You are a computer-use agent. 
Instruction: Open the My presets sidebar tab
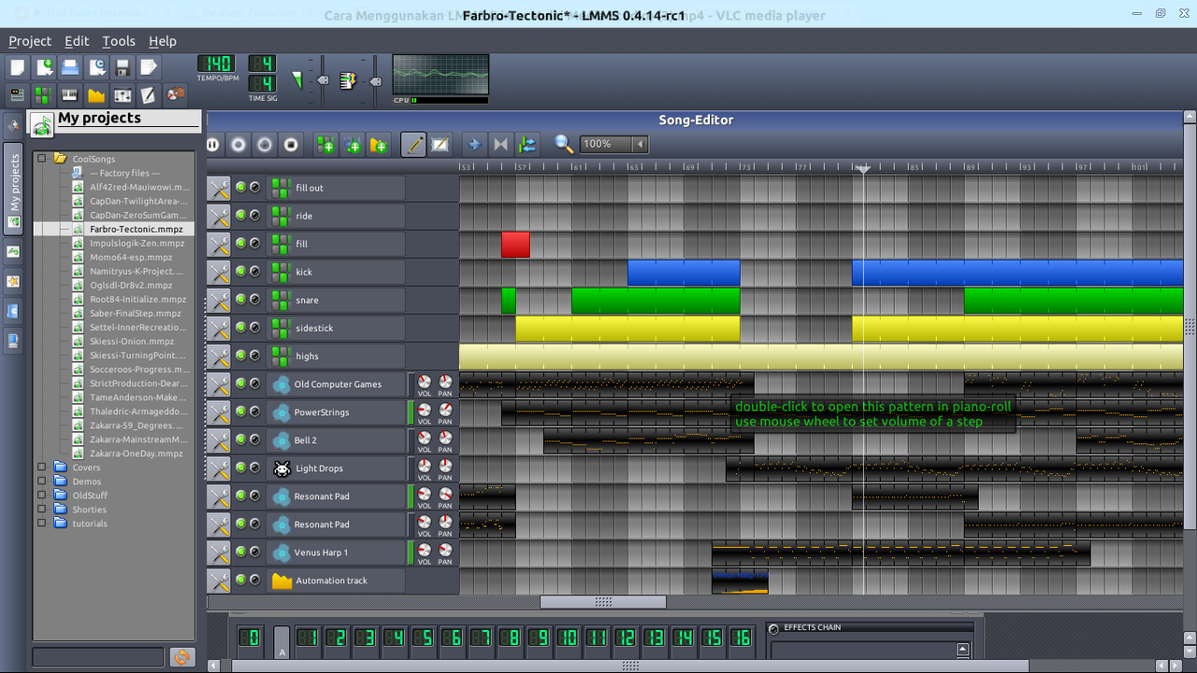click(13, 280)
